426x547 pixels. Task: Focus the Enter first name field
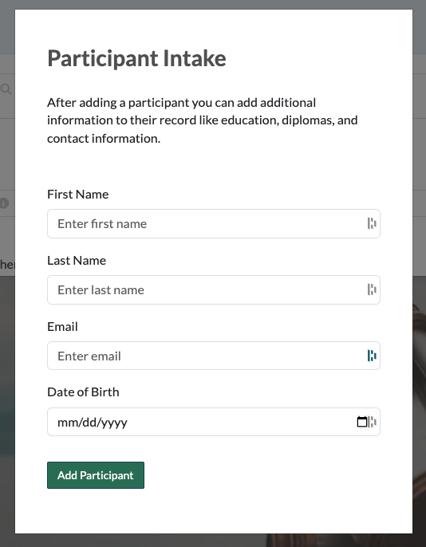[x=214, y=223]
